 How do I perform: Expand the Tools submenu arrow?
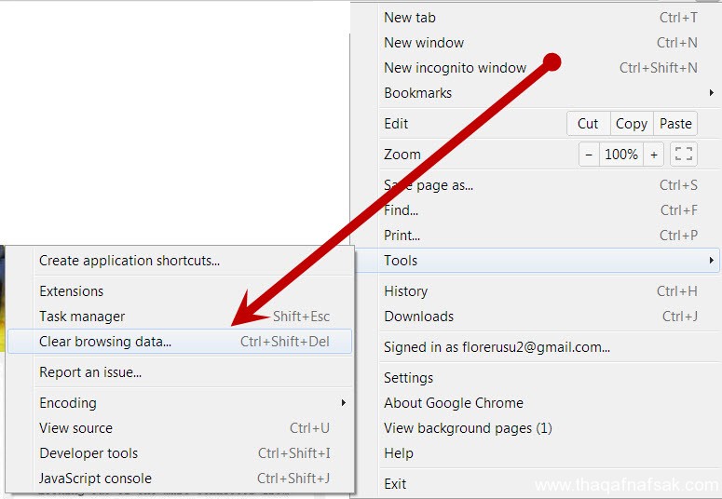[x=712, y=261]
